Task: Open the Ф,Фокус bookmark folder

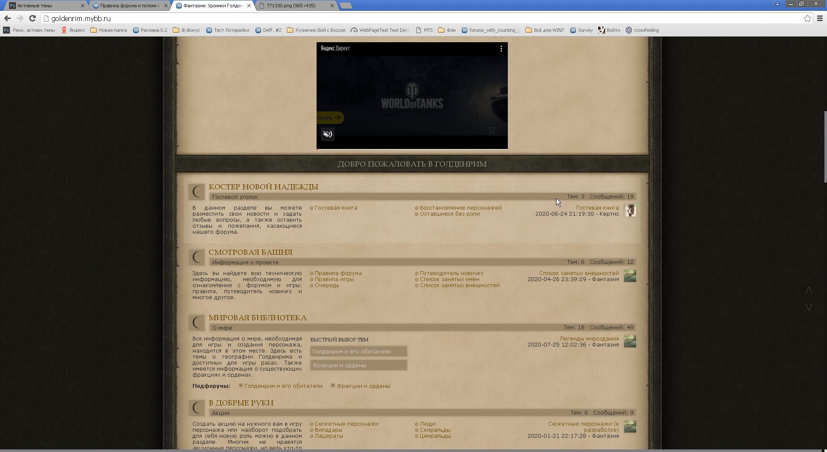Action: pyautogui.click(x=187, y=30)
